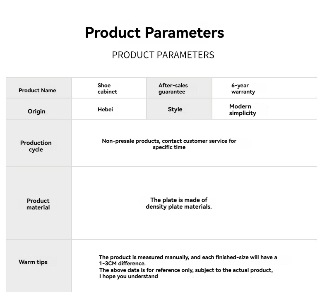Click the bold Product Parameters heading
This screenshot has width=327, height=303.
(x=154, y=33)
